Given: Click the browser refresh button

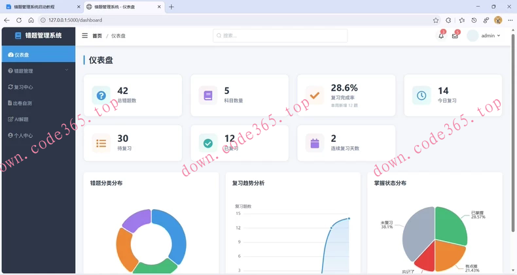Looking at the screenshot, I should click(x=19, y=20).
